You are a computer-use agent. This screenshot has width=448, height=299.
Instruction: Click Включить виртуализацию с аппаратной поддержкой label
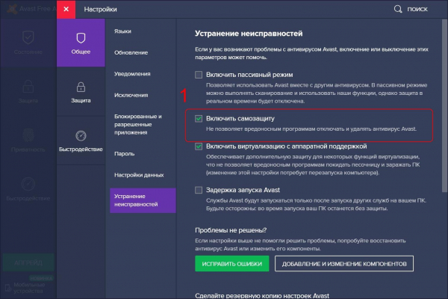(286, 147)
